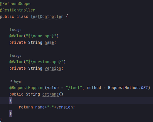Image resolution: width=153 pixels, height=122 pixels.
Task: Open the '1 usage' hint above version field
Action: (15, 56)
